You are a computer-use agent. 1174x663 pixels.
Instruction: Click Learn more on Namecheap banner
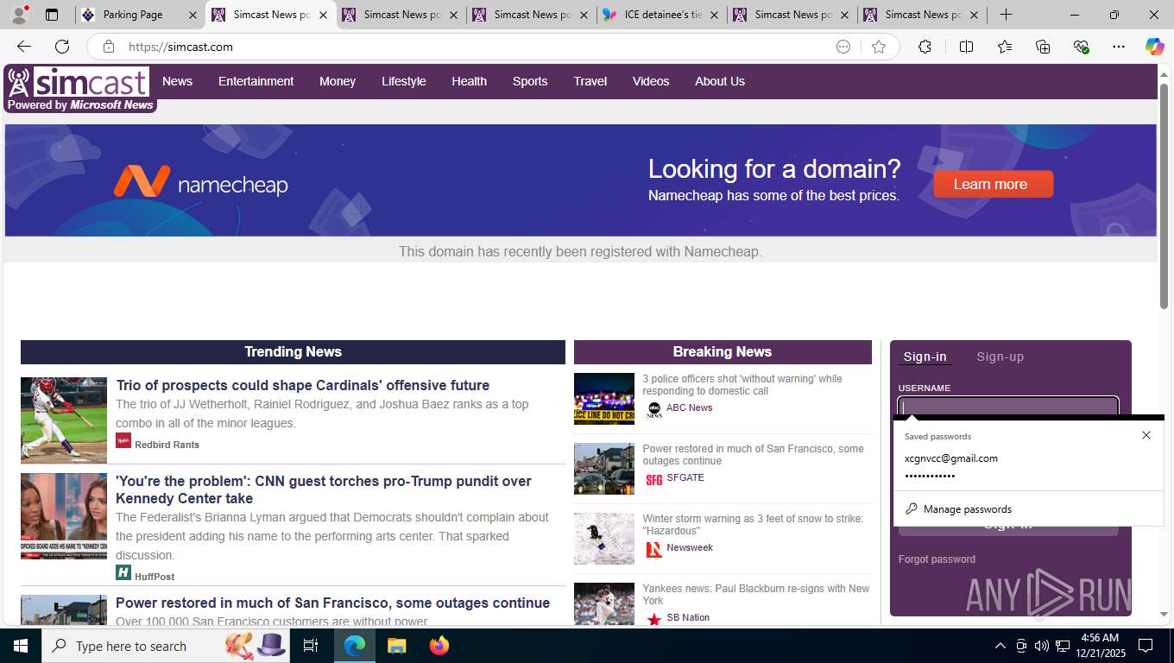(x=993, y=184)
